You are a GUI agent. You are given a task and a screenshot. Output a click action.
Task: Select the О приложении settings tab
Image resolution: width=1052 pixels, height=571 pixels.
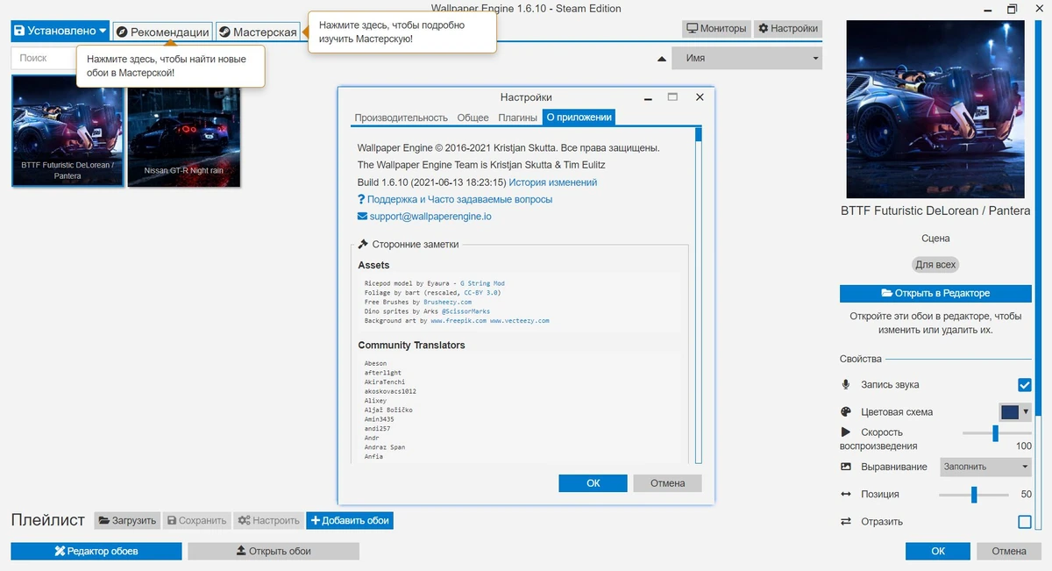pyautogui.click(x=579, y=118)
